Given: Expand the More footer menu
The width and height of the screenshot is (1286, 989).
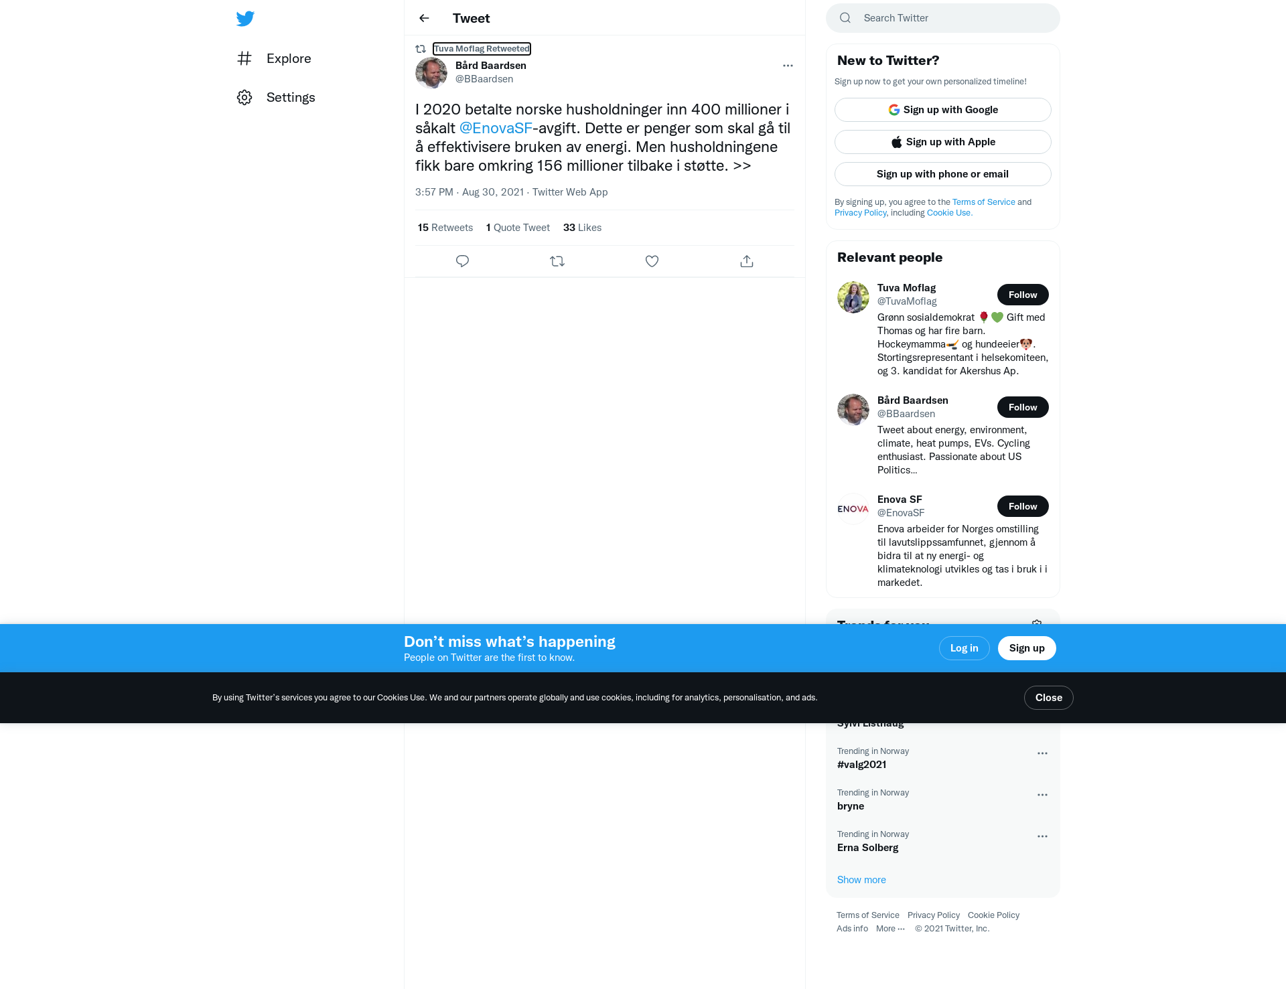Looking at the screenshot, I should [890, 929].
